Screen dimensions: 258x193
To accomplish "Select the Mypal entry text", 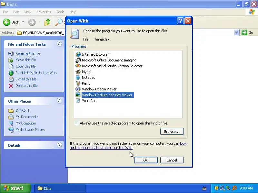I will 86,72.
